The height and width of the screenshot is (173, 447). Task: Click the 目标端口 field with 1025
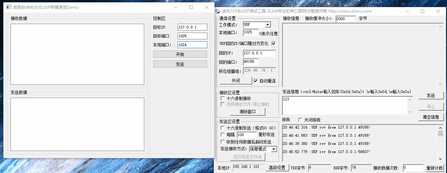[192, 36]
